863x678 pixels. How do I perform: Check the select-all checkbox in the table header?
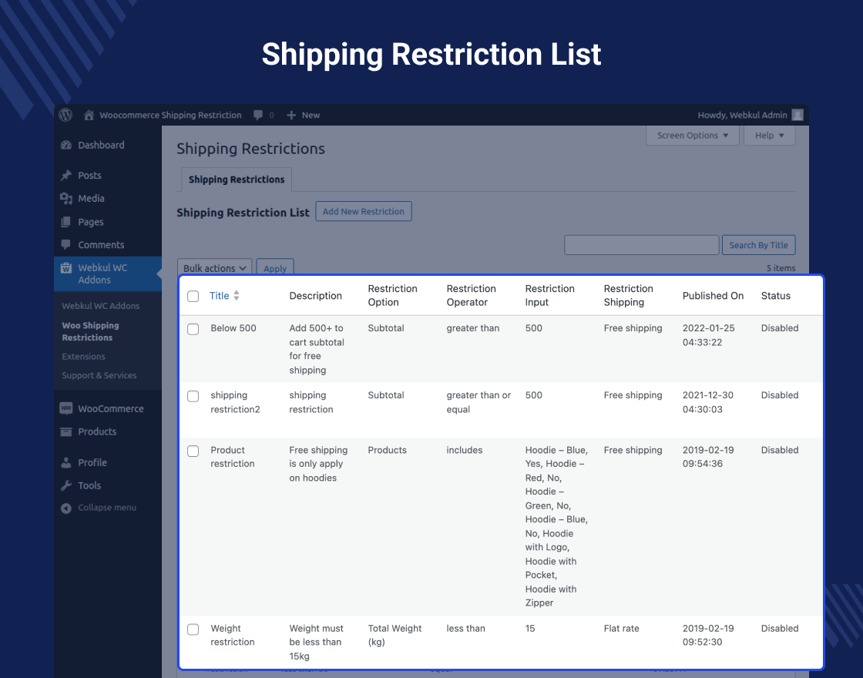pyautogui.click(x=193, y=296)
